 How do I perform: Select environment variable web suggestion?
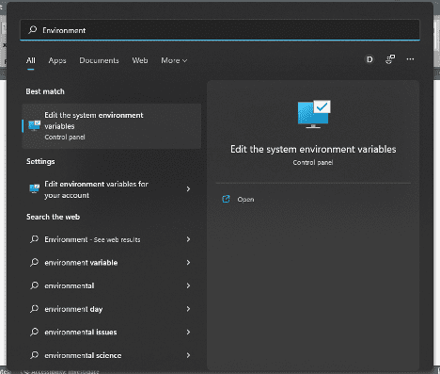click(112, 263)
